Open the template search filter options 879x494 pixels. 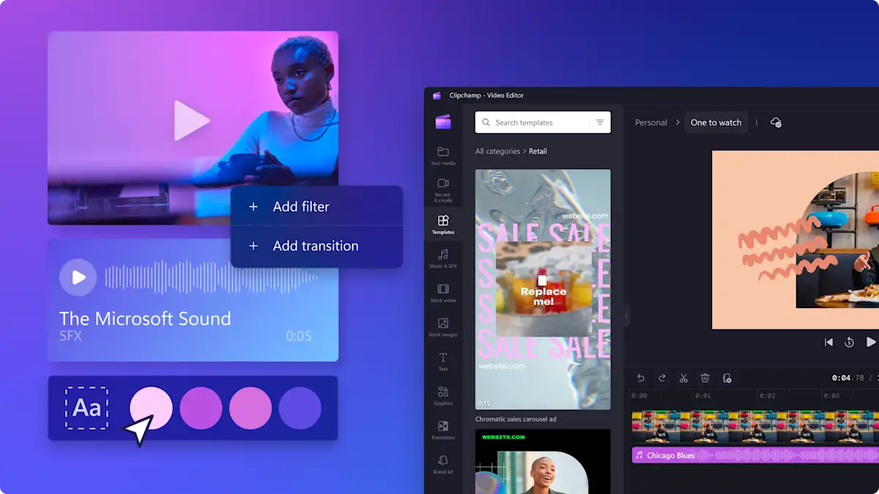(600, 123)
